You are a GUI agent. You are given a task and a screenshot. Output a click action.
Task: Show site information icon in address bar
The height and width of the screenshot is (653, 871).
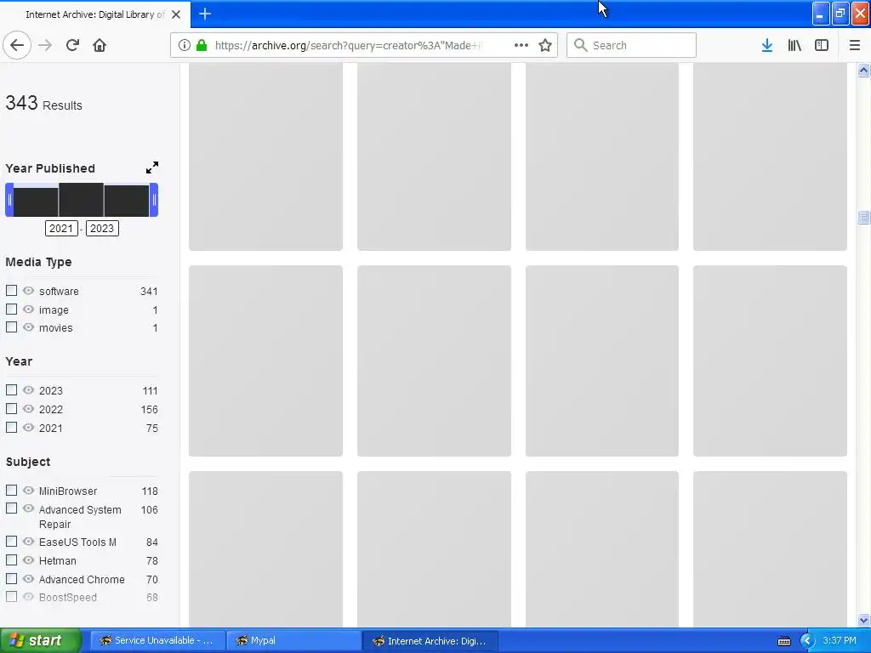pyautogui.click(x=185, y=45)
